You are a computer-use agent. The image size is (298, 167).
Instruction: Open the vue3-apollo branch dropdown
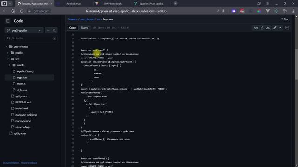click(x=24, y=30)
